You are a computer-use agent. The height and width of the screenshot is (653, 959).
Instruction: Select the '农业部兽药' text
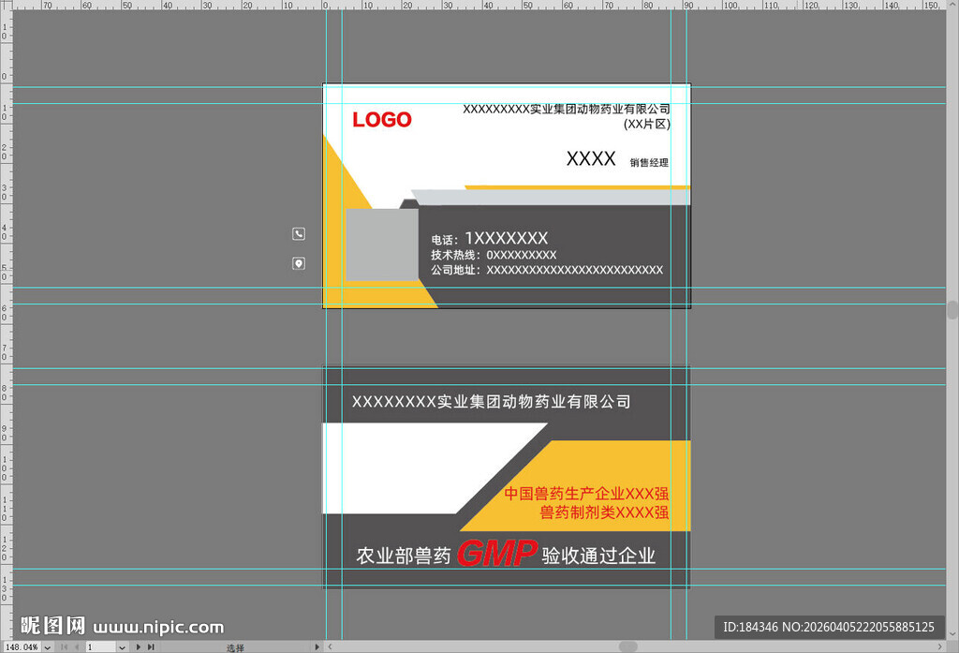tap(404, 556)
